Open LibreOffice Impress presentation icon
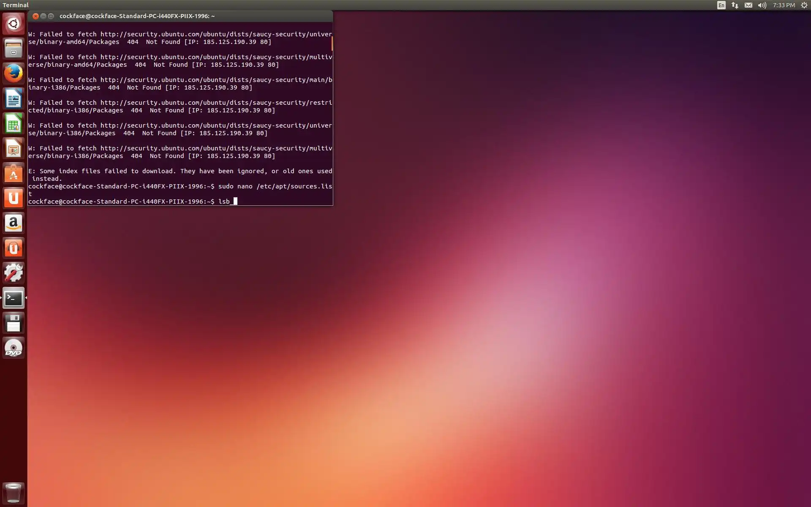 coord(14,149)
